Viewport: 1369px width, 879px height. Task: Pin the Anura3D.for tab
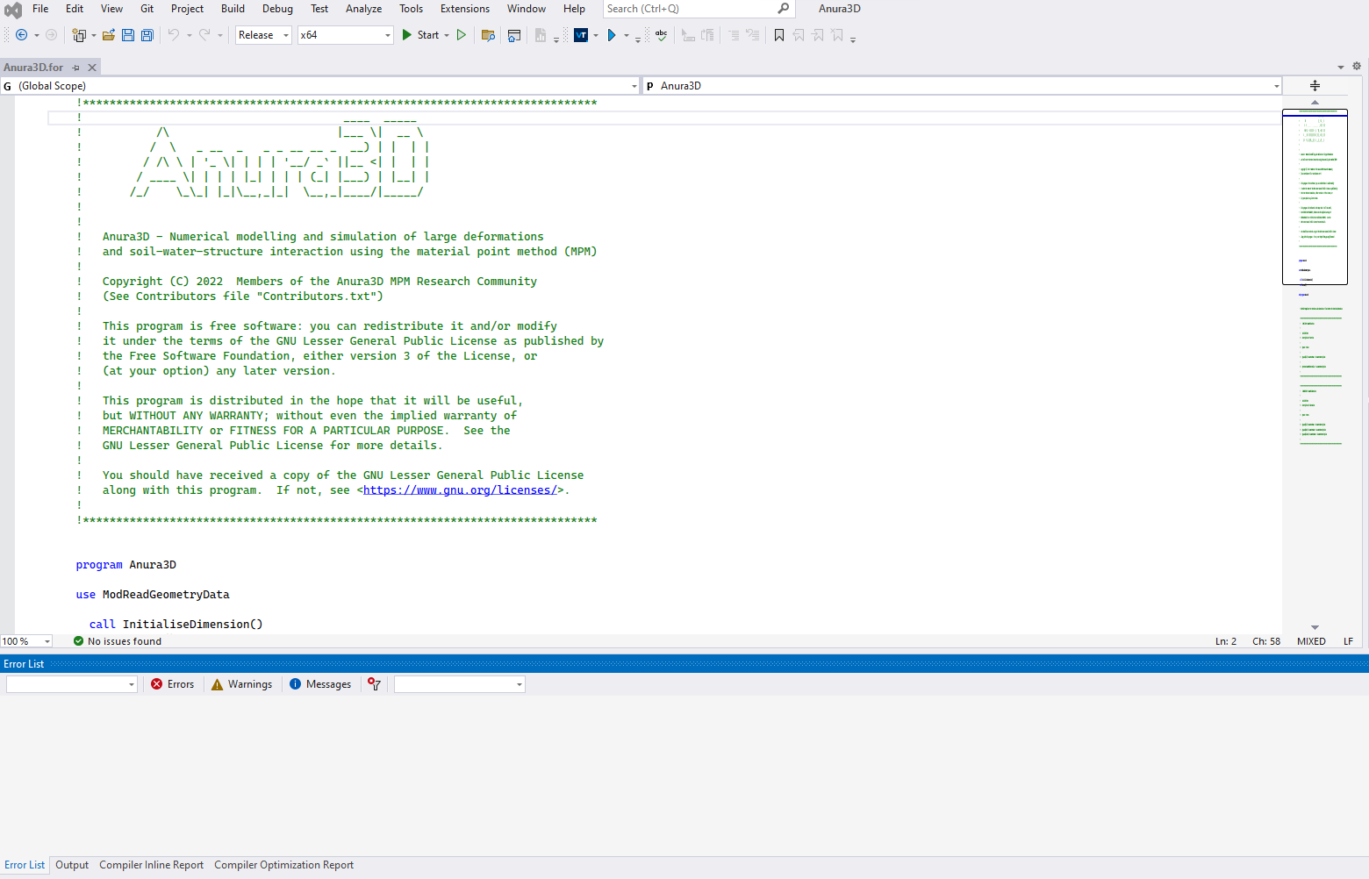pos(76,68)
